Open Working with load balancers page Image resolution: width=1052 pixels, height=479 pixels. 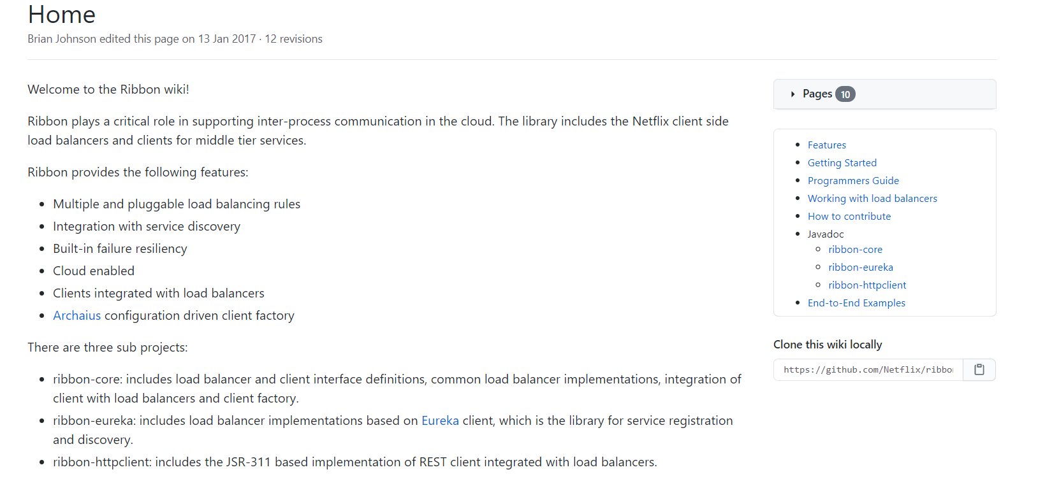872,199
